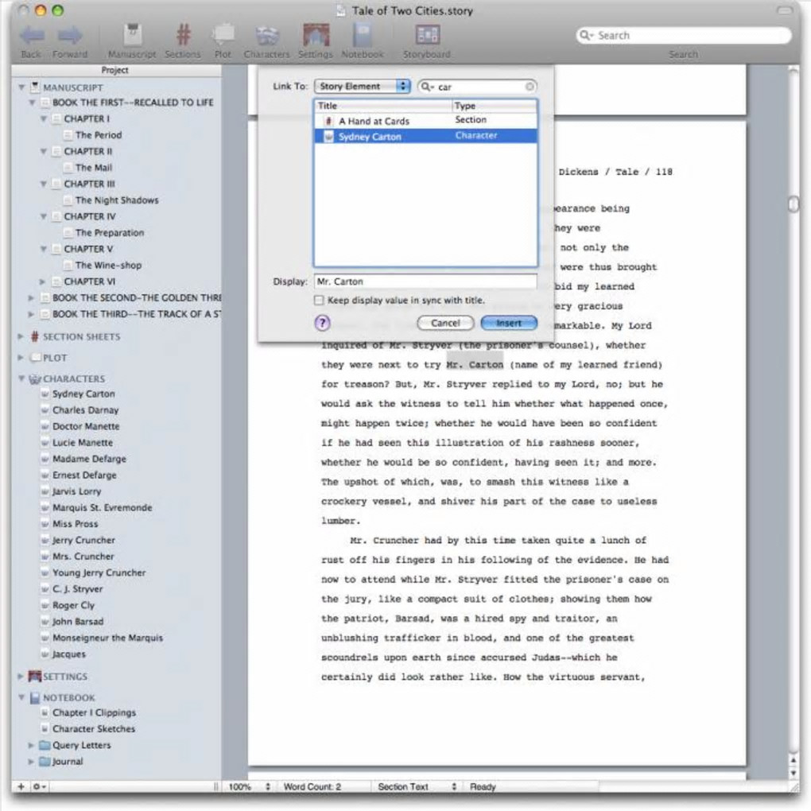Screen dimensions: 811x811
Task: Click the magnifier in toolbar Search field
Action: (585, 35)
